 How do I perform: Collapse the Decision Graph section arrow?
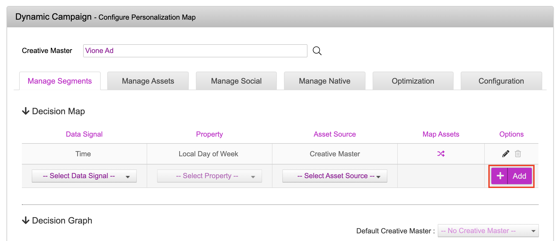[26, 221]
